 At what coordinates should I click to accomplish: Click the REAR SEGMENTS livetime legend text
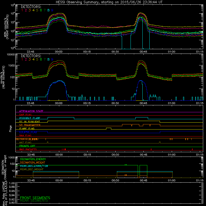[x=34, y=201]
